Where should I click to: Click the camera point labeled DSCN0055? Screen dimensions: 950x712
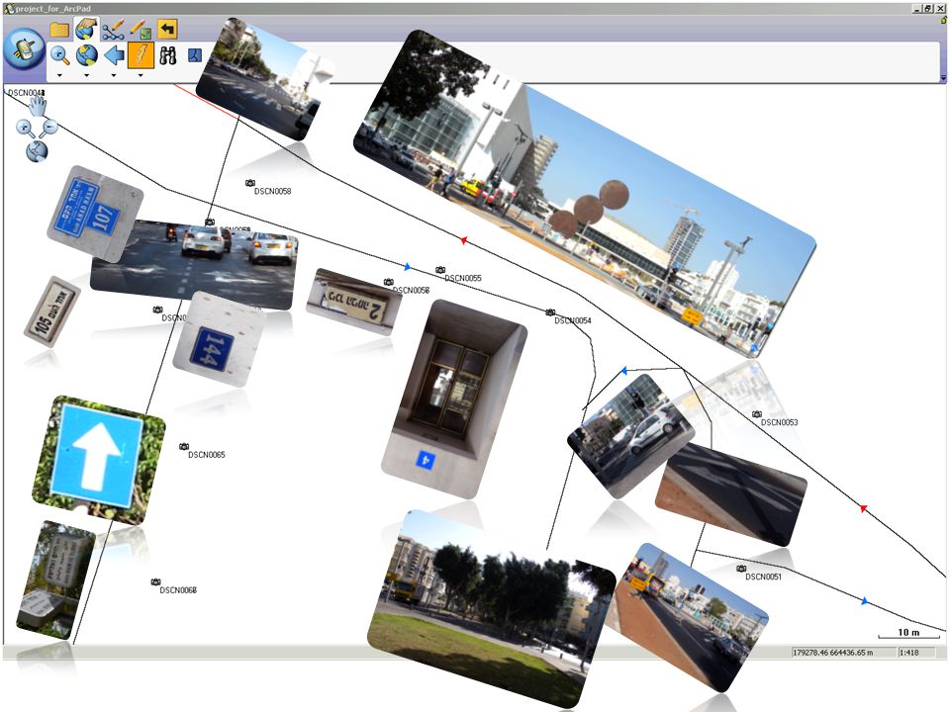[440, 270]
